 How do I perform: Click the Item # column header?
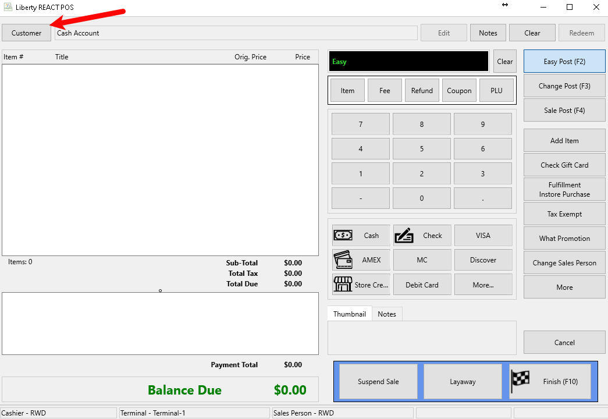click(x=13, y=56)
